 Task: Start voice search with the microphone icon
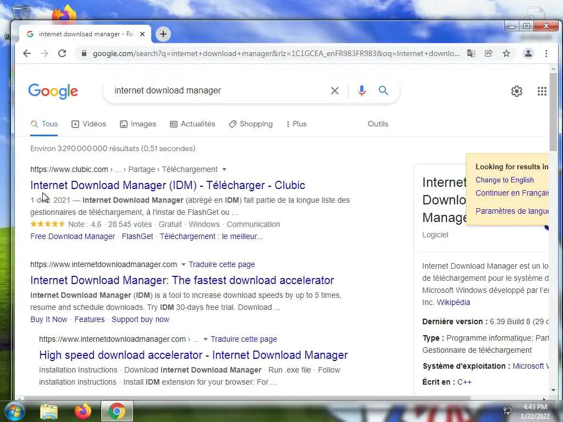click(x=362, y=91)
